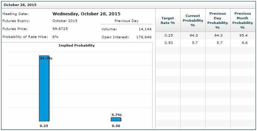Click the Futures Expiry October 2015 value

(65, 21)
